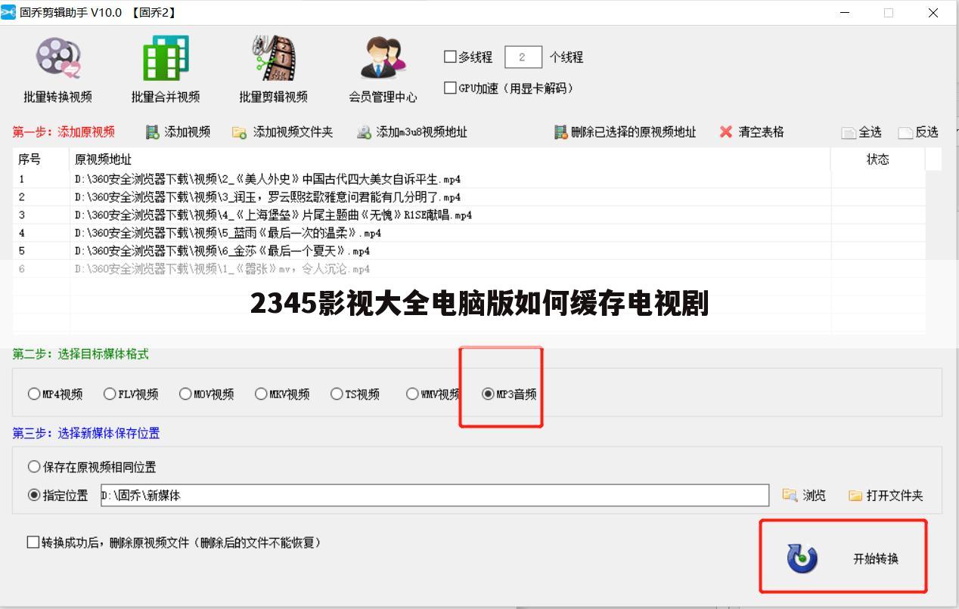This screenshot has height=609, width=959.
Task: Click 序号 column header
Action: [x=42, y=159]
